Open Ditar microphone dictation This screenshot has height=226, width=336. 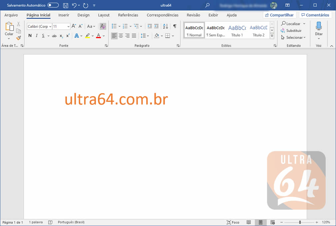(319, 29)
